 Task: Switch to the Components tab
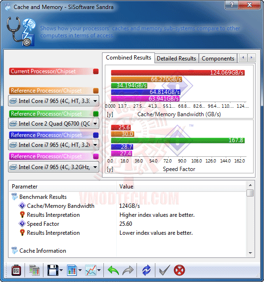click(x=218, y=59)
